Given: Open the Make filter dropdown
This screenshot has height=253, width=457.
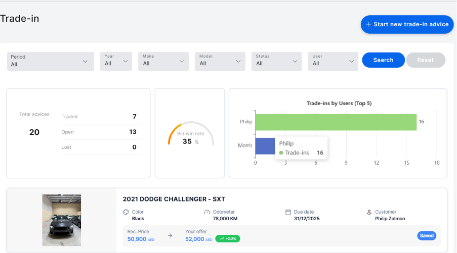Looking at the screenshot, I should [163, 61].
